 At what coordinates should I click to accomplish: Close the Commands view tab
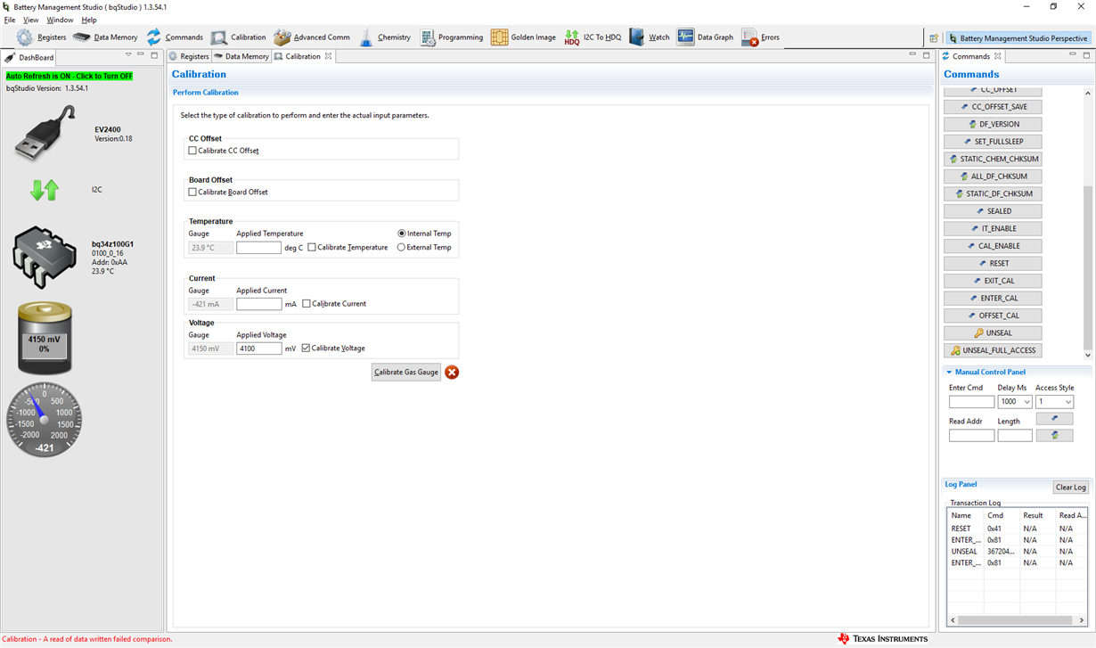click(998, 56)
